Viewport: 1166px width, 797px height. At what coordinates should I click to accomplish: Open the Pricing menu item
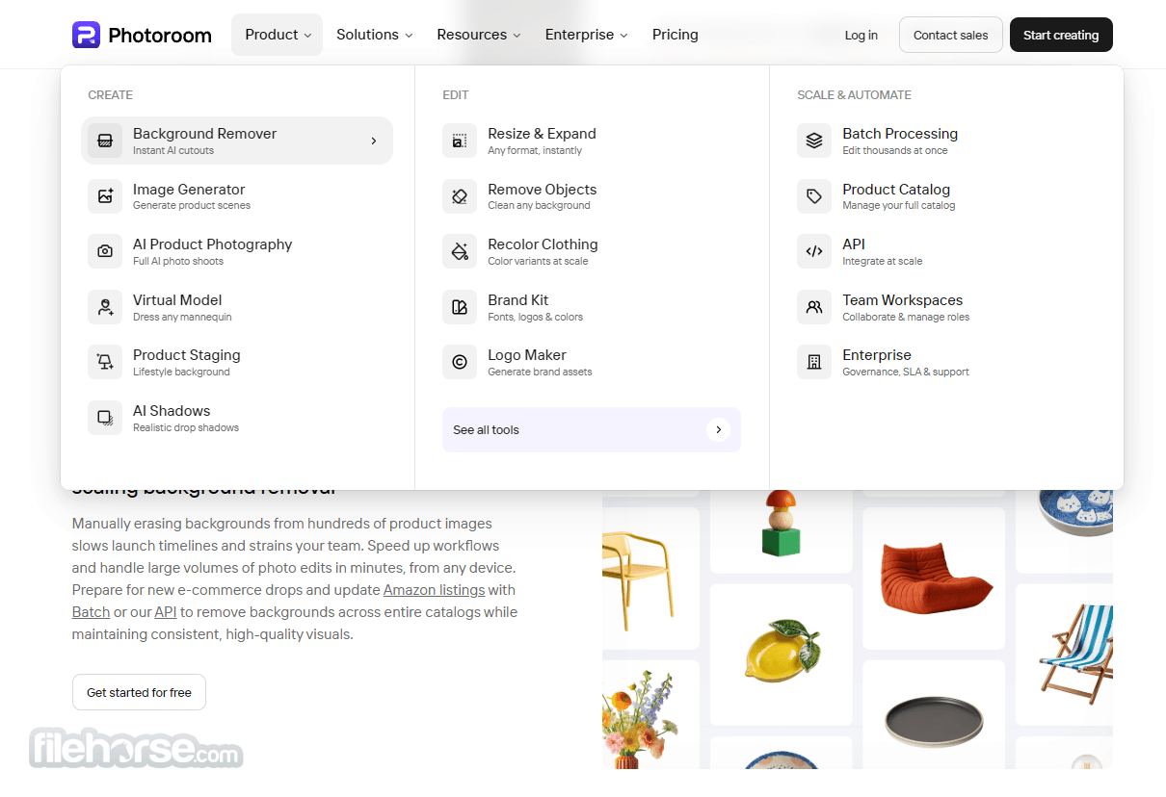pyautogui.click(x=676, y=35)
